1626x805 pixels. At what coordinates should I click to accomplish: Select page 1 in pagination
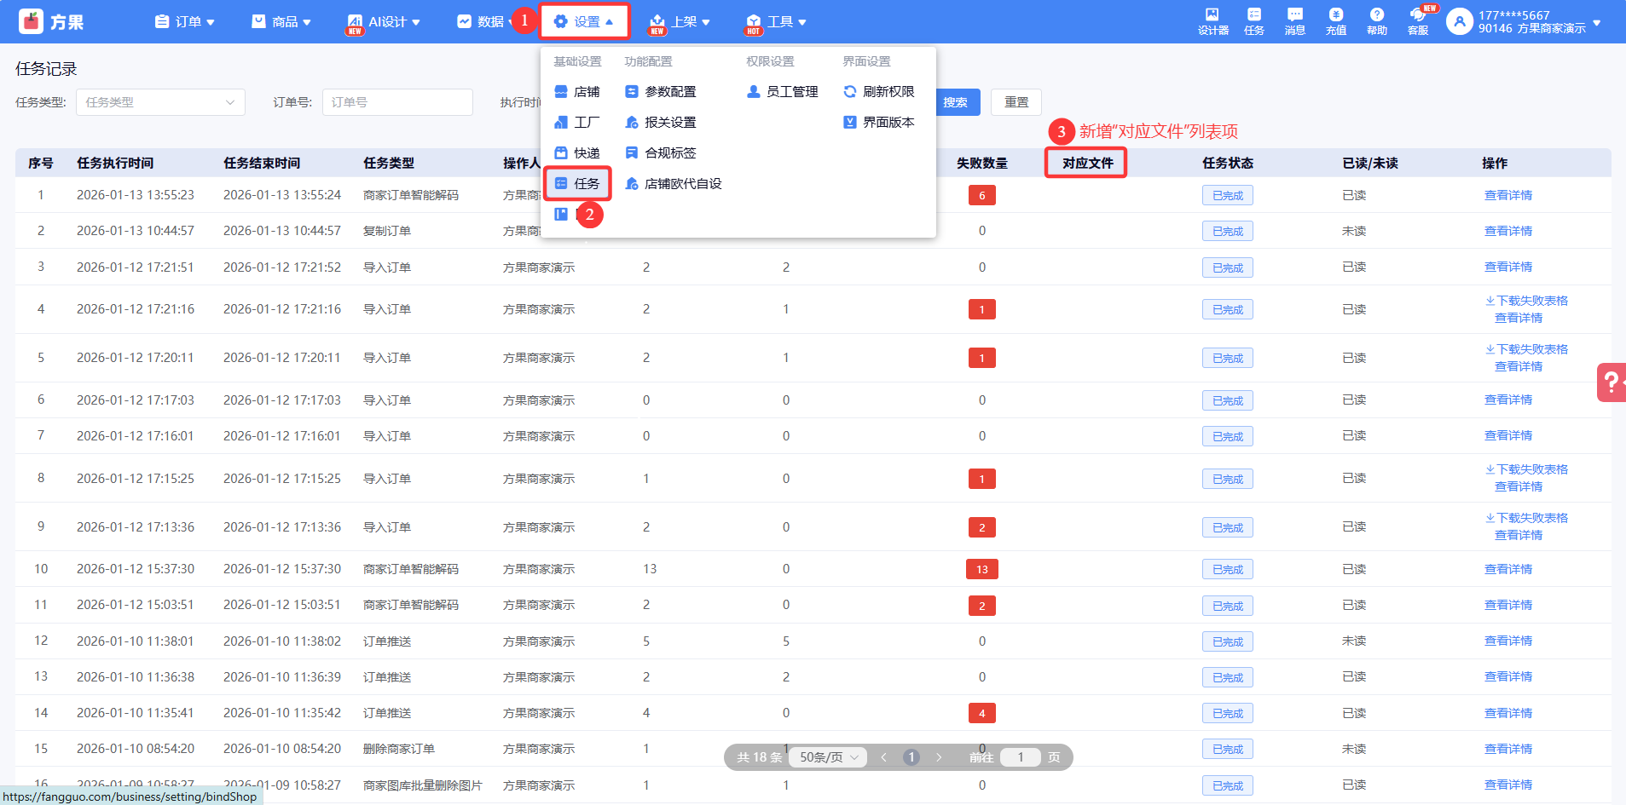pos(911,757)
